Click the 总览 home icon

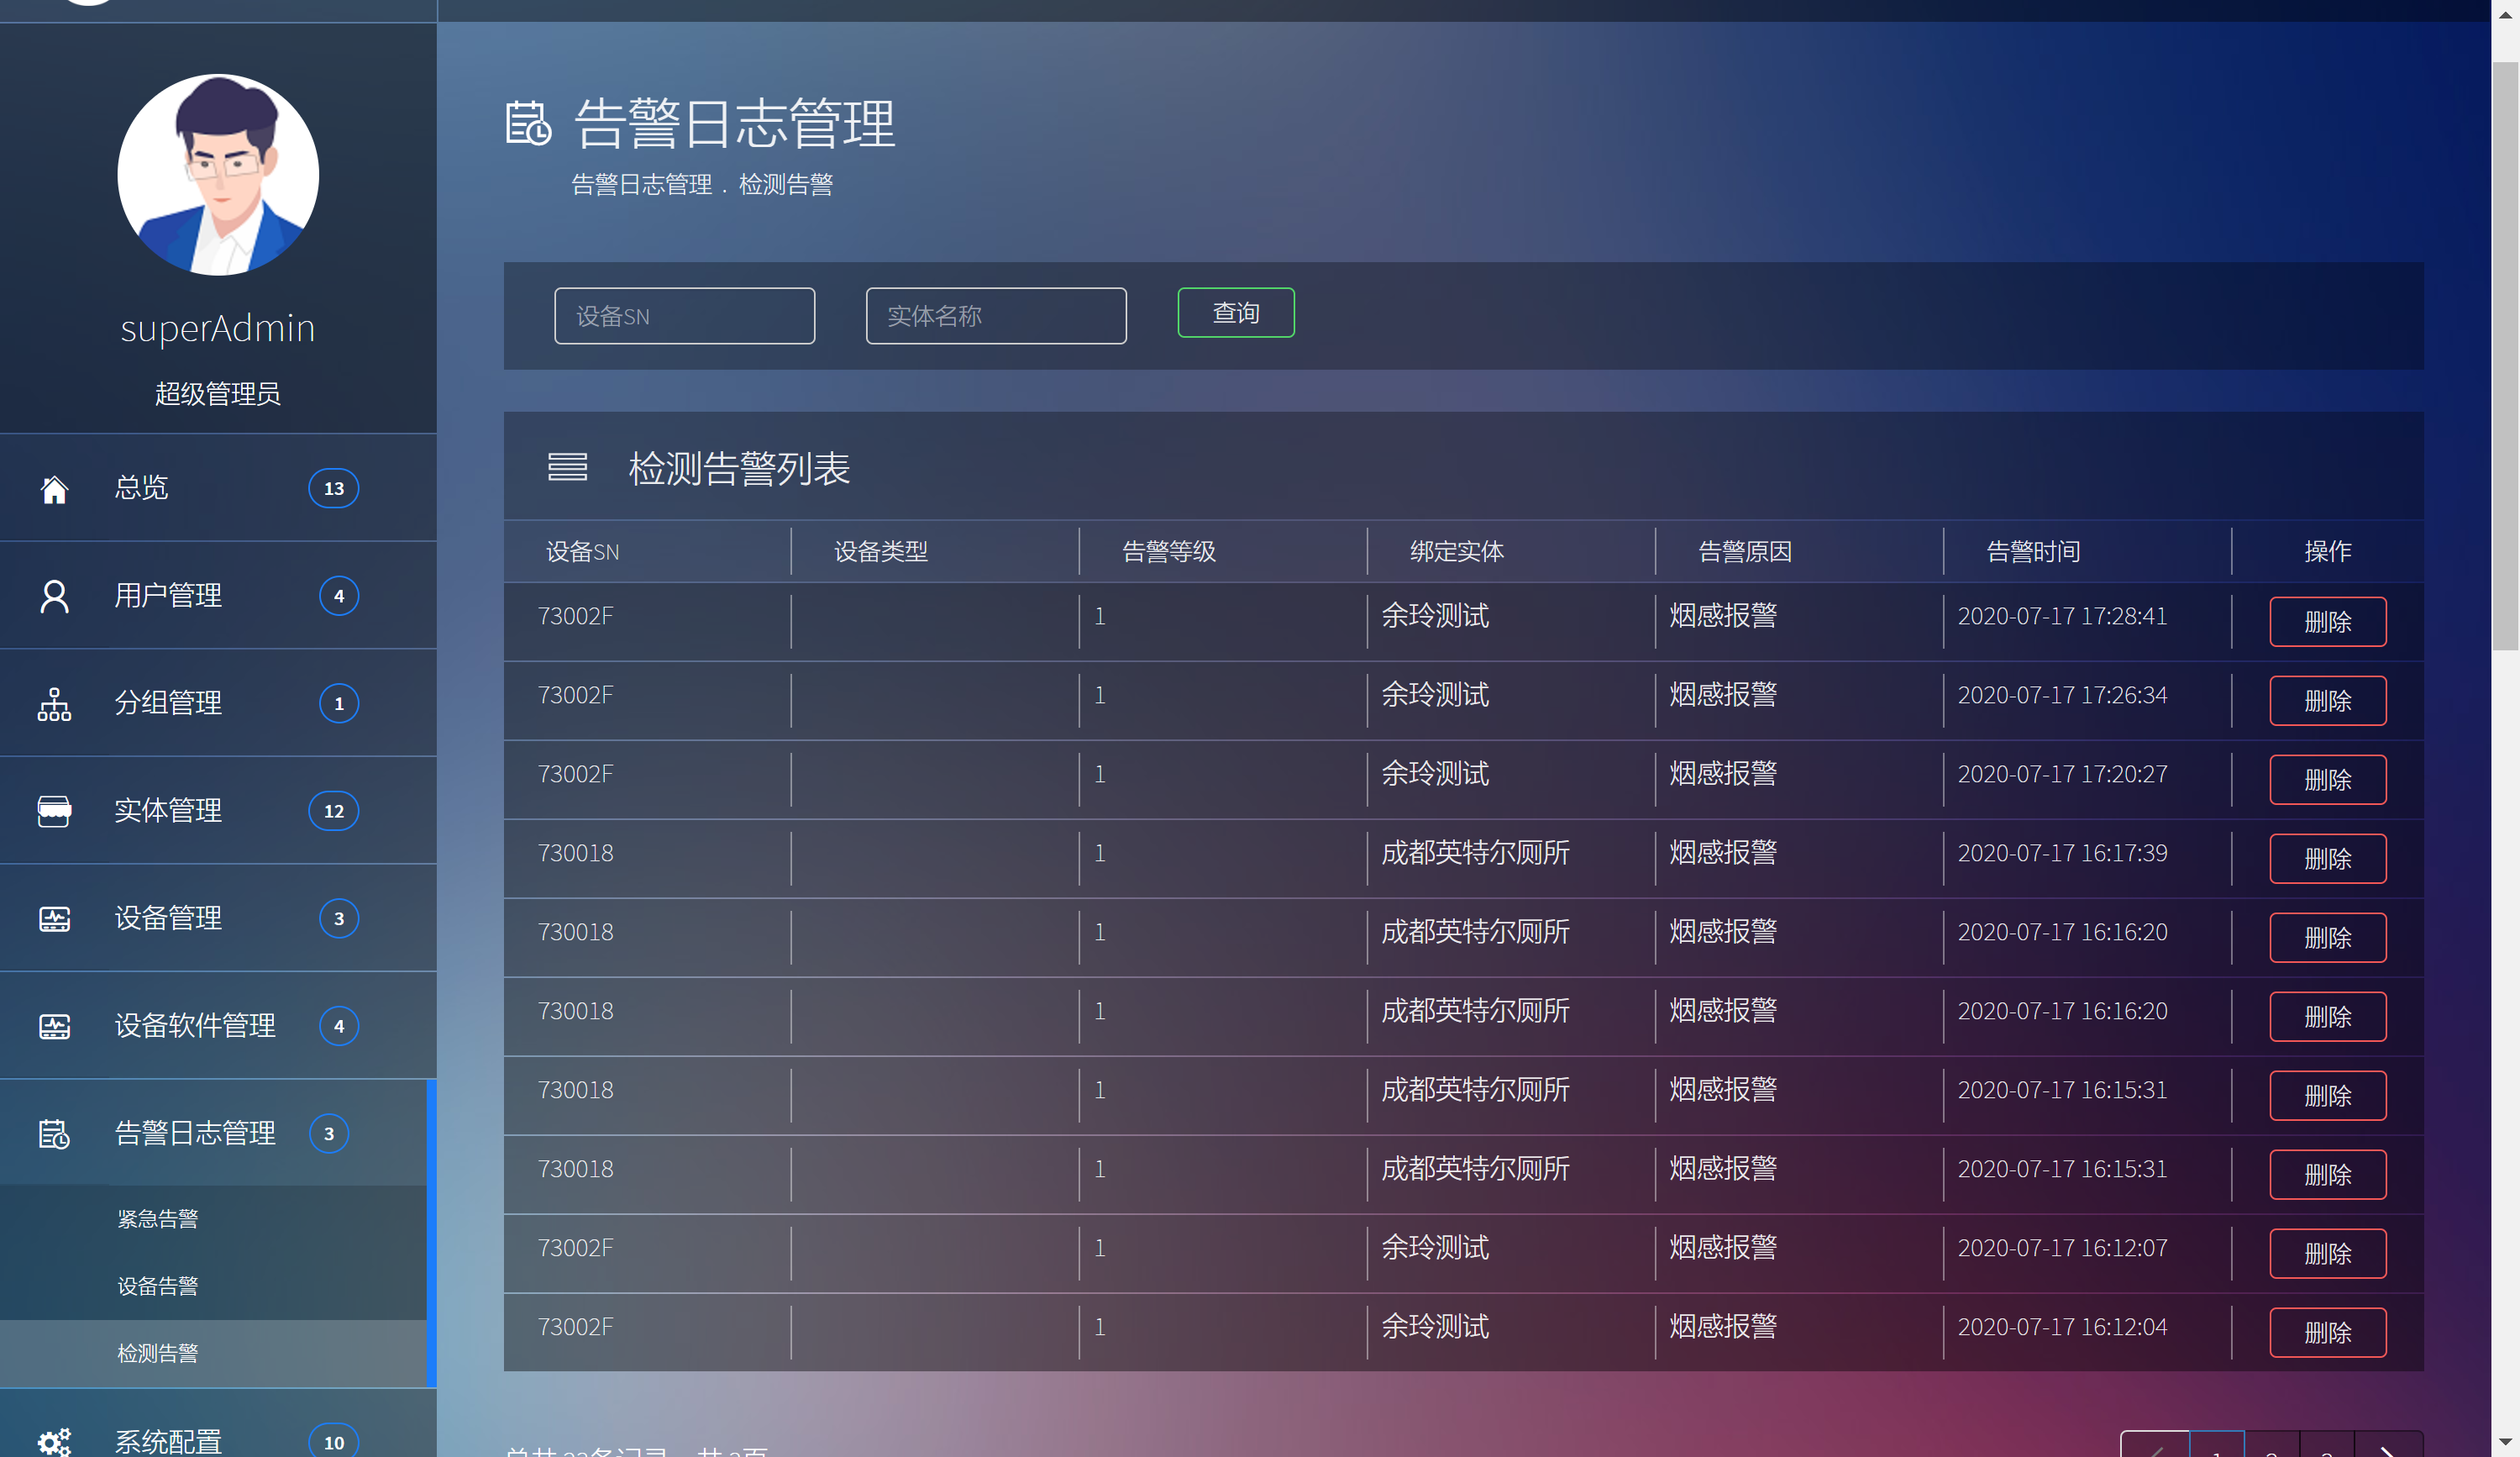[54, 488]
